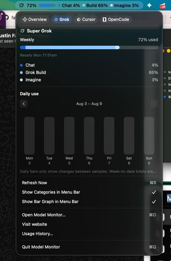The image size is (171, 261).
Task: Select the Grok tab
Action: [x=62, y=20]
